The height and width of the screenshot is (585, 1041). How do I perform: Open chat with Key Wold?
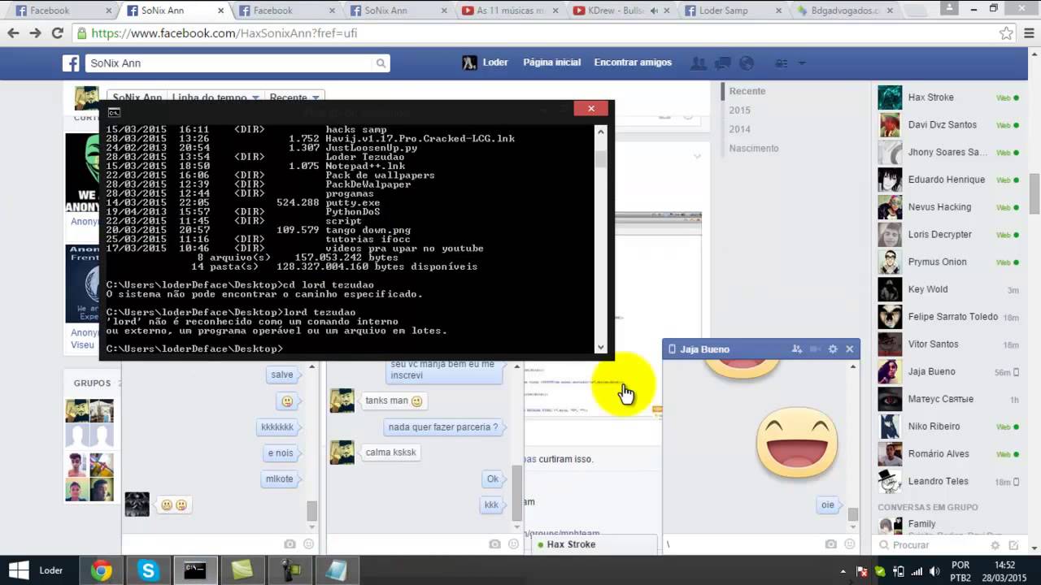[x=948, y=289]
